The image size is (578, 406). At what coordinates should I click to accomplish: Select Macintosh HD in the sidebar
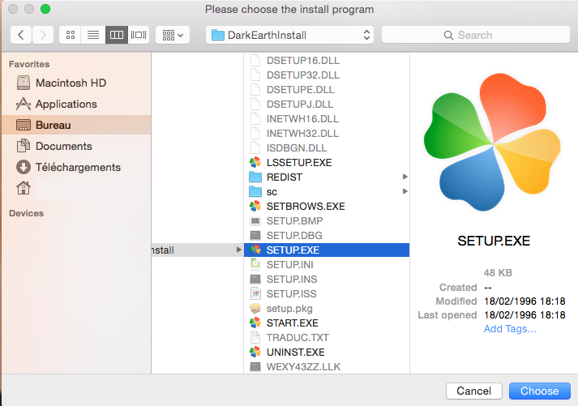pyautogui.click(x=76, y=83)
